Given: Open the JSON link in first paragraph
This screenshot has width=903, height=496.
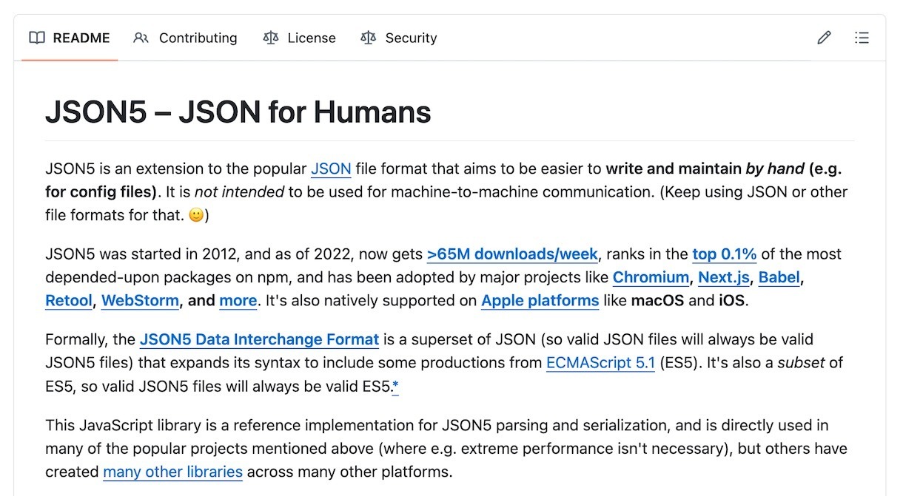Looking at the screenshot, I should click(331, 169).
